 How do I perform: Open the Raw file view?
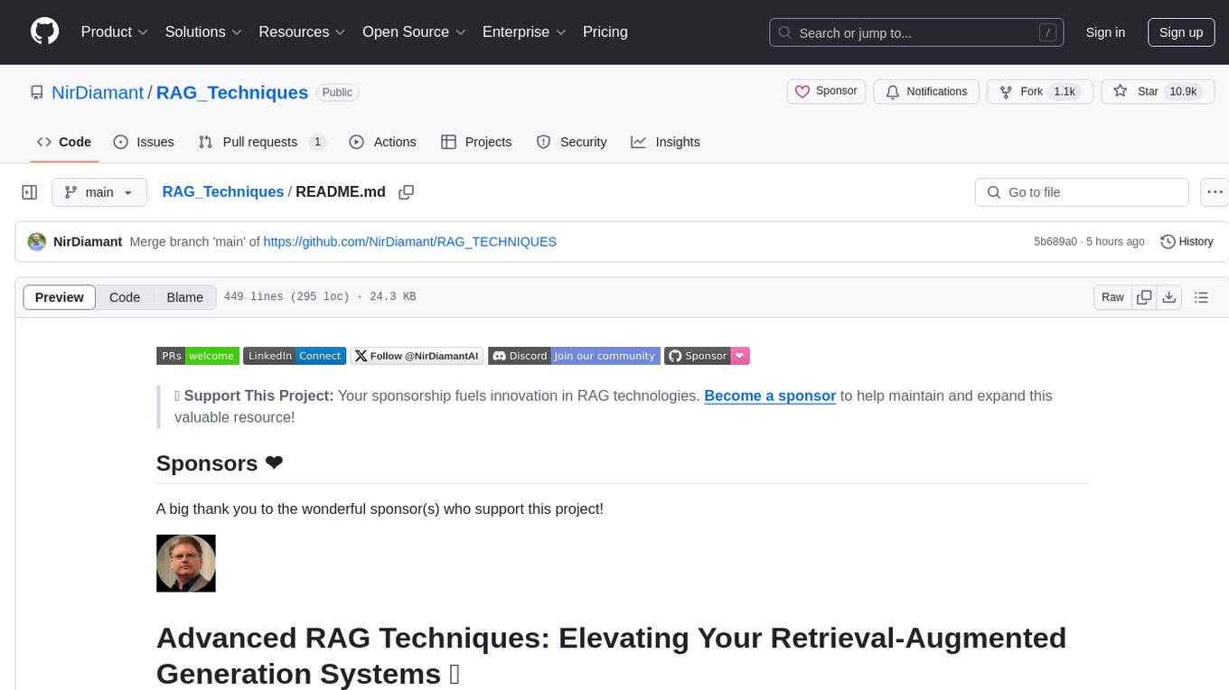point(1112,297)
